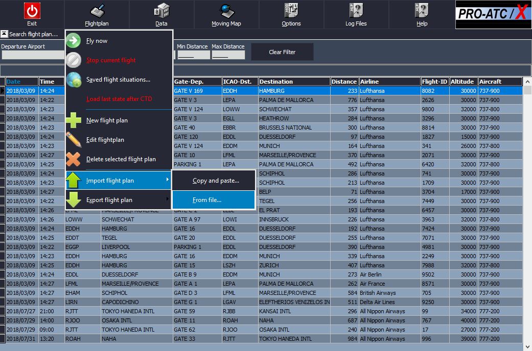Open the Moving Map globe icon

pyautogui.click(x=226, y=11)
